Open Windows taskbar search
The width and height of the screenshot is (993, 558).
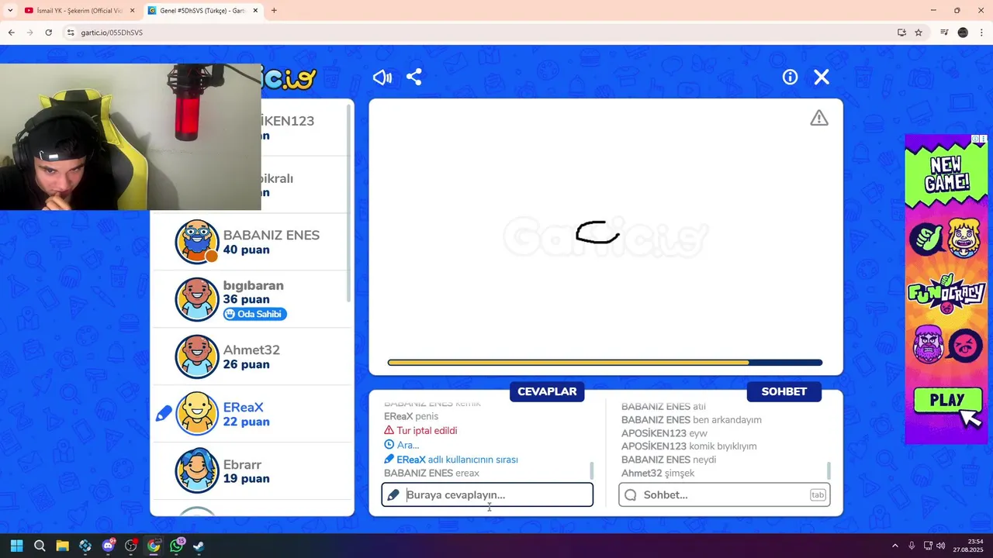coord(40,546)
